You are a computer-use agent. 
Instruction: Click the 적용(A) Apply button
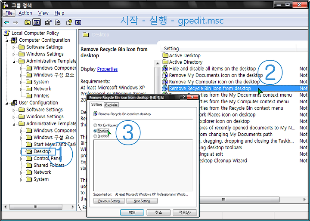[185, 212]
